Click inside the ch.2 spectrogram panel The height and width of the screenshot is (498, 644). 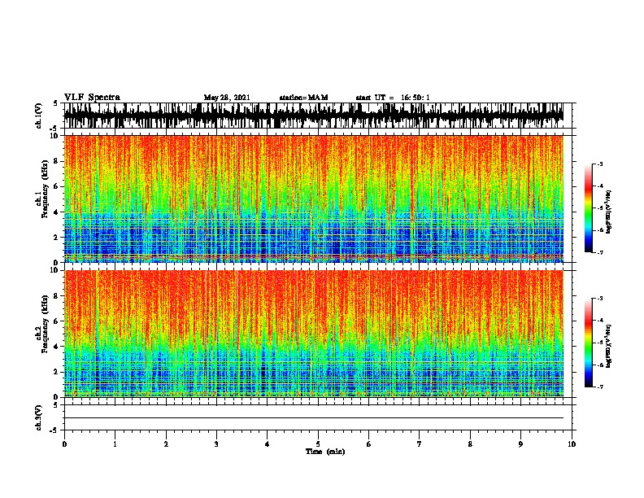pyautogui.click(x=314, y=334)
